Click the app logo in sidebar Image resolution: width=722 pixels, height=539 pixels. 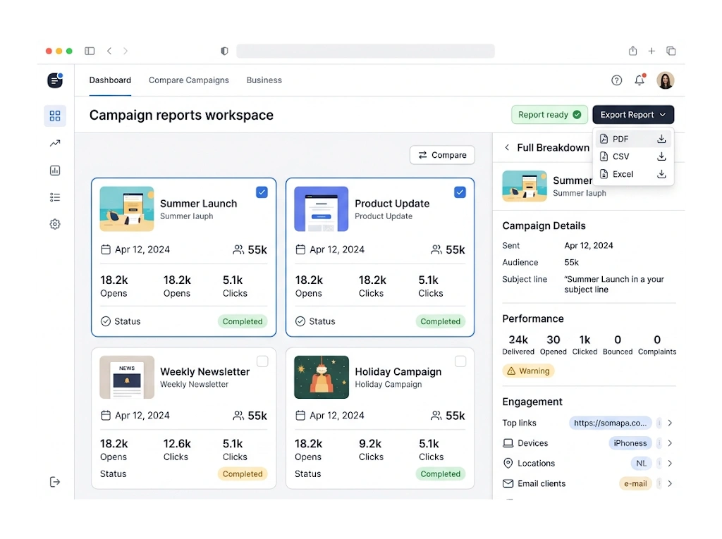[x=55, y=80]
